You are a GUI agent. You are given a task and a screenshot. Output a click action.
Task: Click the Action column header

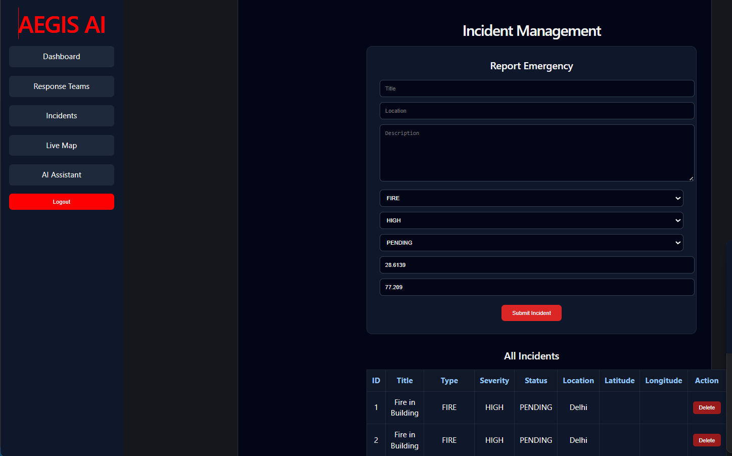[x=707, y=381]
